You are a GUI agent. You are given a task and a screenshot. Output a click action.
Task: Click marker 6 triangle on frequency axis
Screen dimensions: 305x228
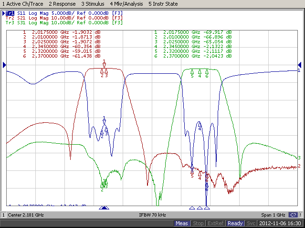tap(207, 208)
